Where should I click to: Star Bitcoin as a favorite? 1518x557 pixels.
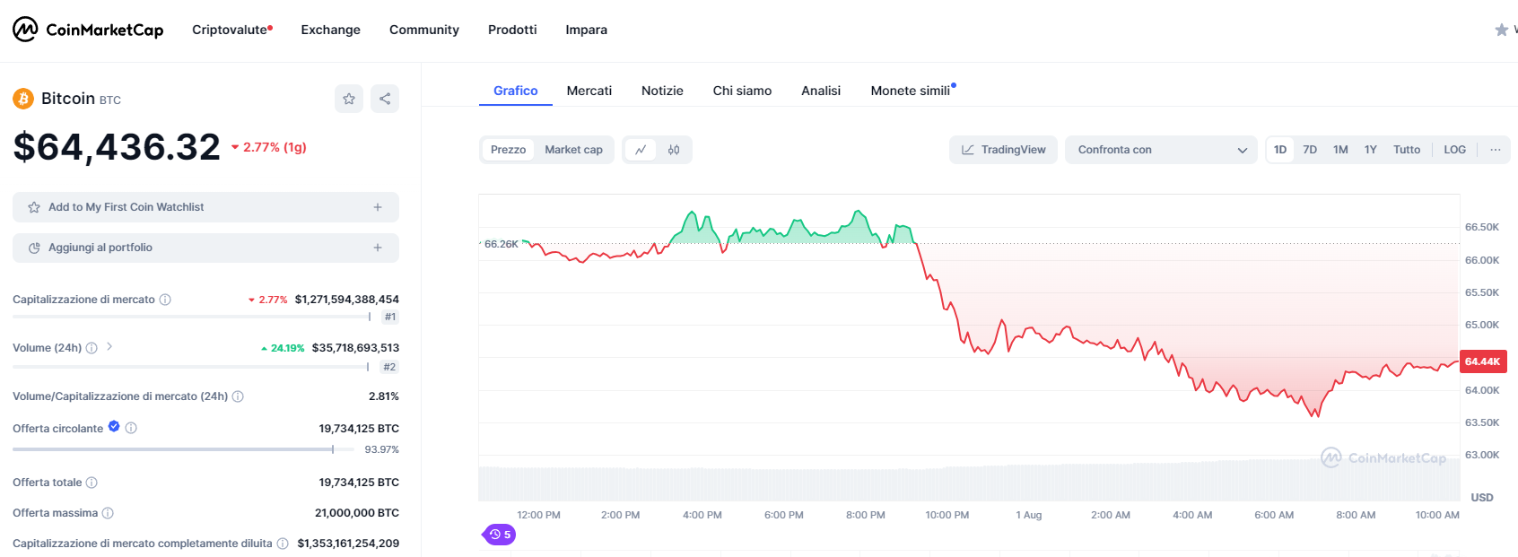[349, 99]
